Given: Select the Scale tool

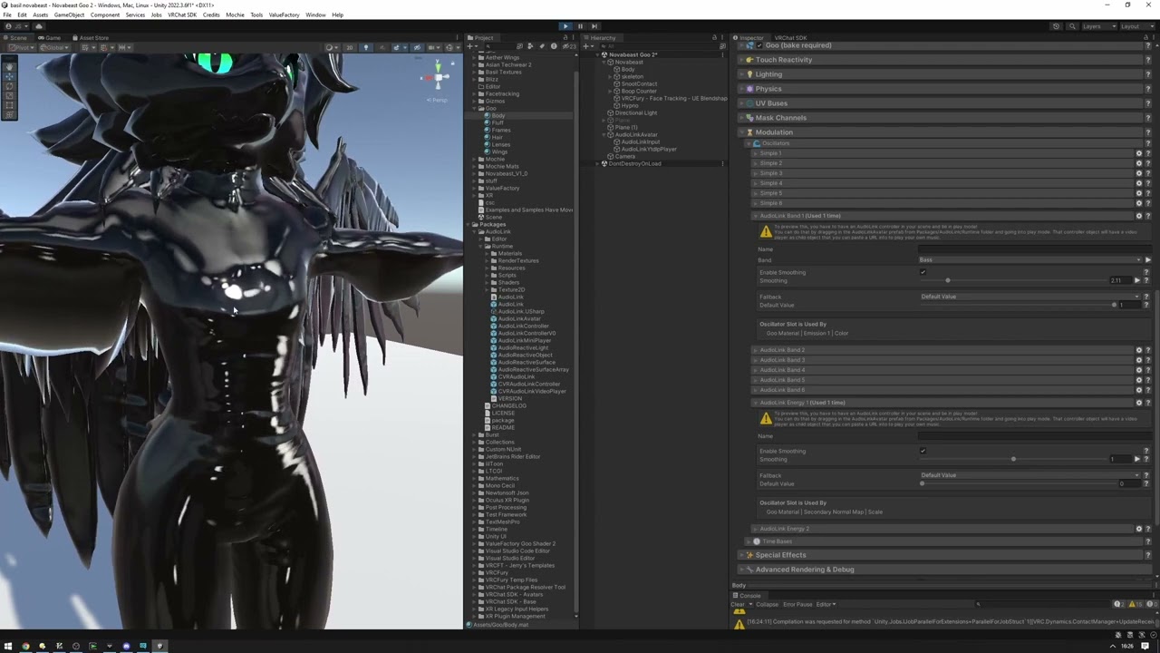Looking at the screenshot, I should coord(9,95).
